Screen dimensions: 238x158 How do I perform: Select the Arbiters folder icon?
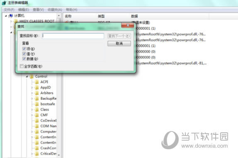37,93
